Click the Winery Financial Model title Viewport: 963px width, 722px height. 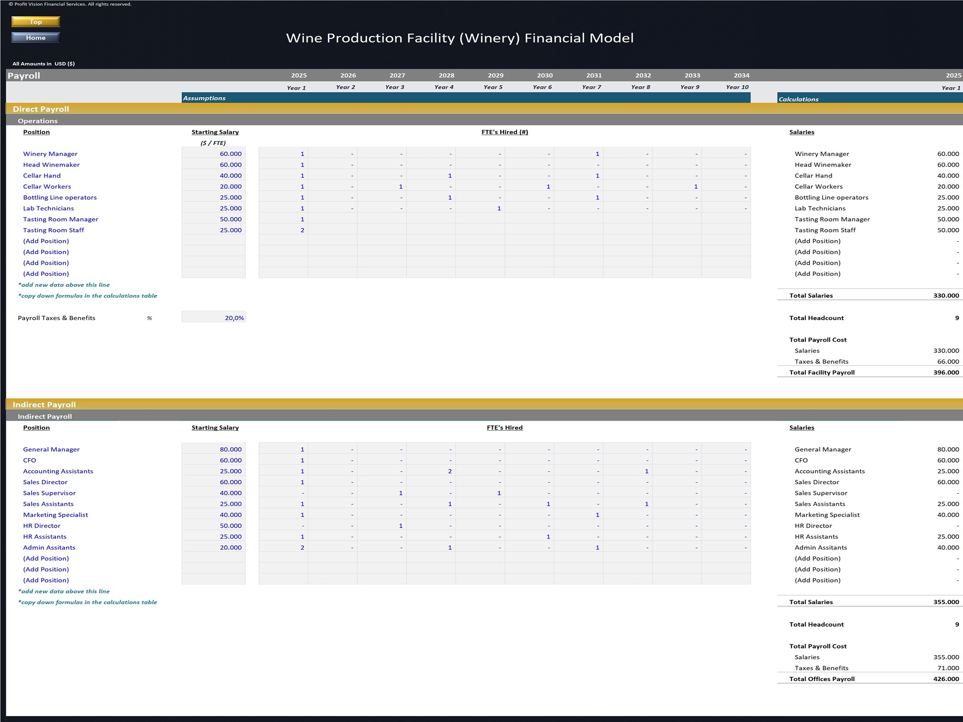460,38
